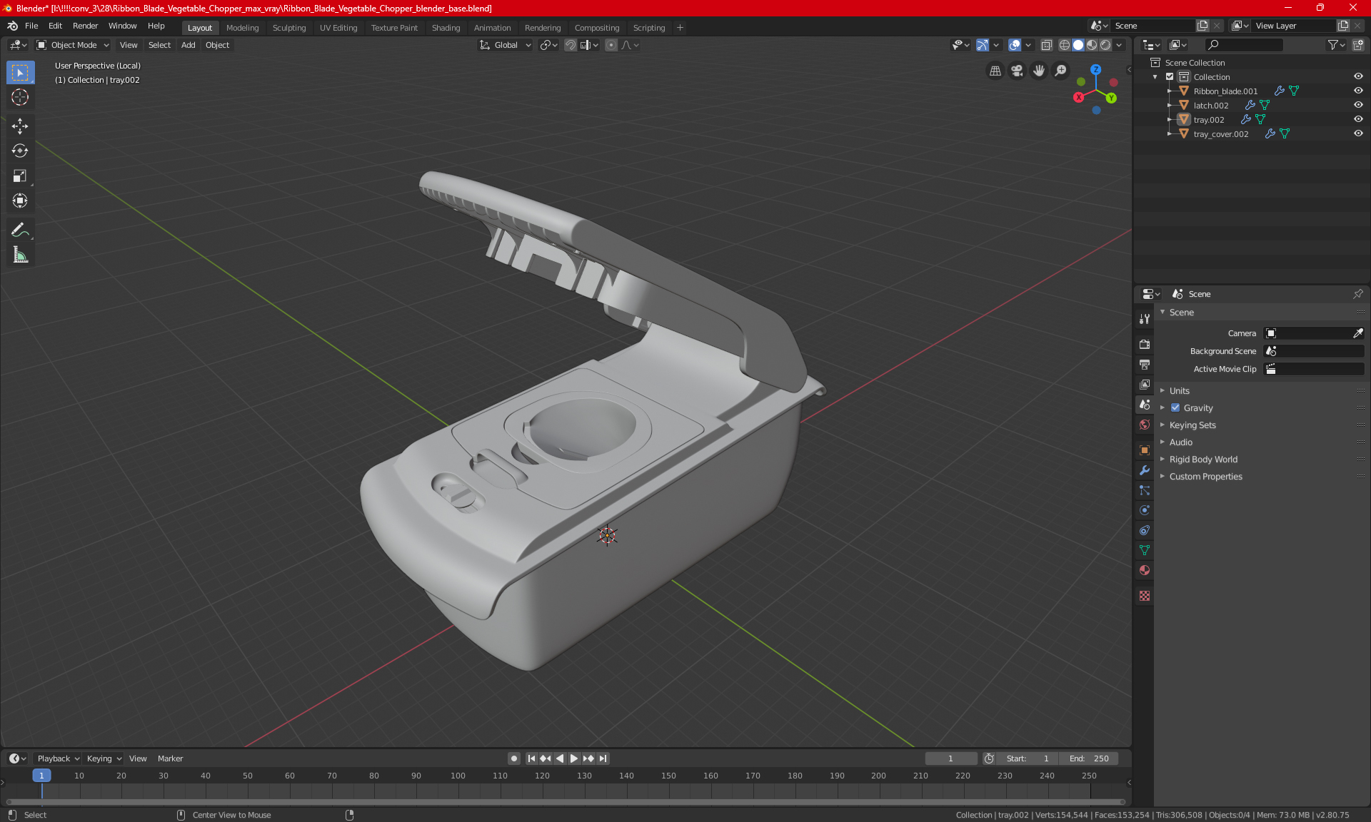Add a new collection in outliner
This screenshot has height=822, width=1371.
coord(1357,45)
